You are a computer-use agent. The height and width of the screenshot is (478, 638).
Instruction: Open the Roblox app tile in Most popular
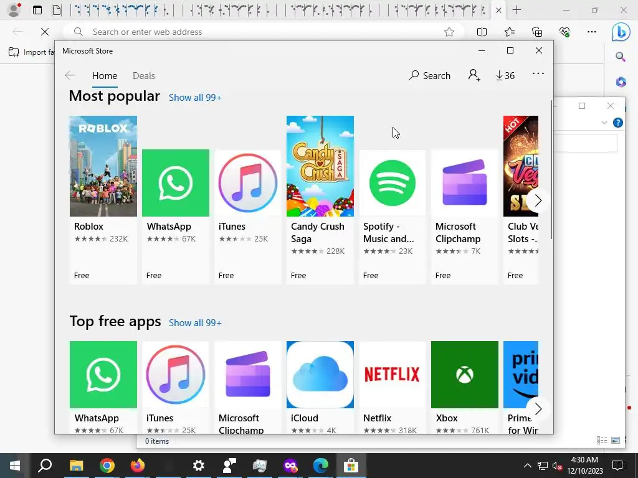pyautogui.click(x=103, y=200)
